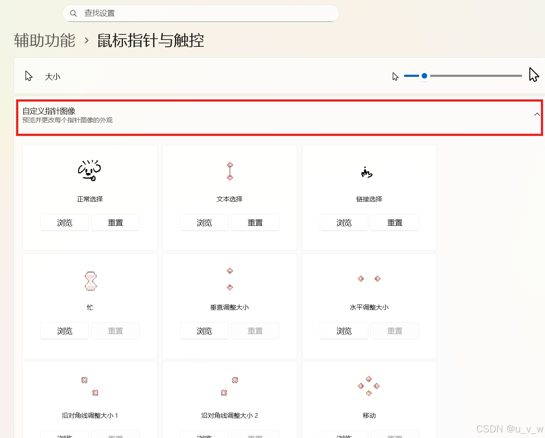
Task: Click the 正常选择 custom cursor thumbnail
Action: coord(89,171)
